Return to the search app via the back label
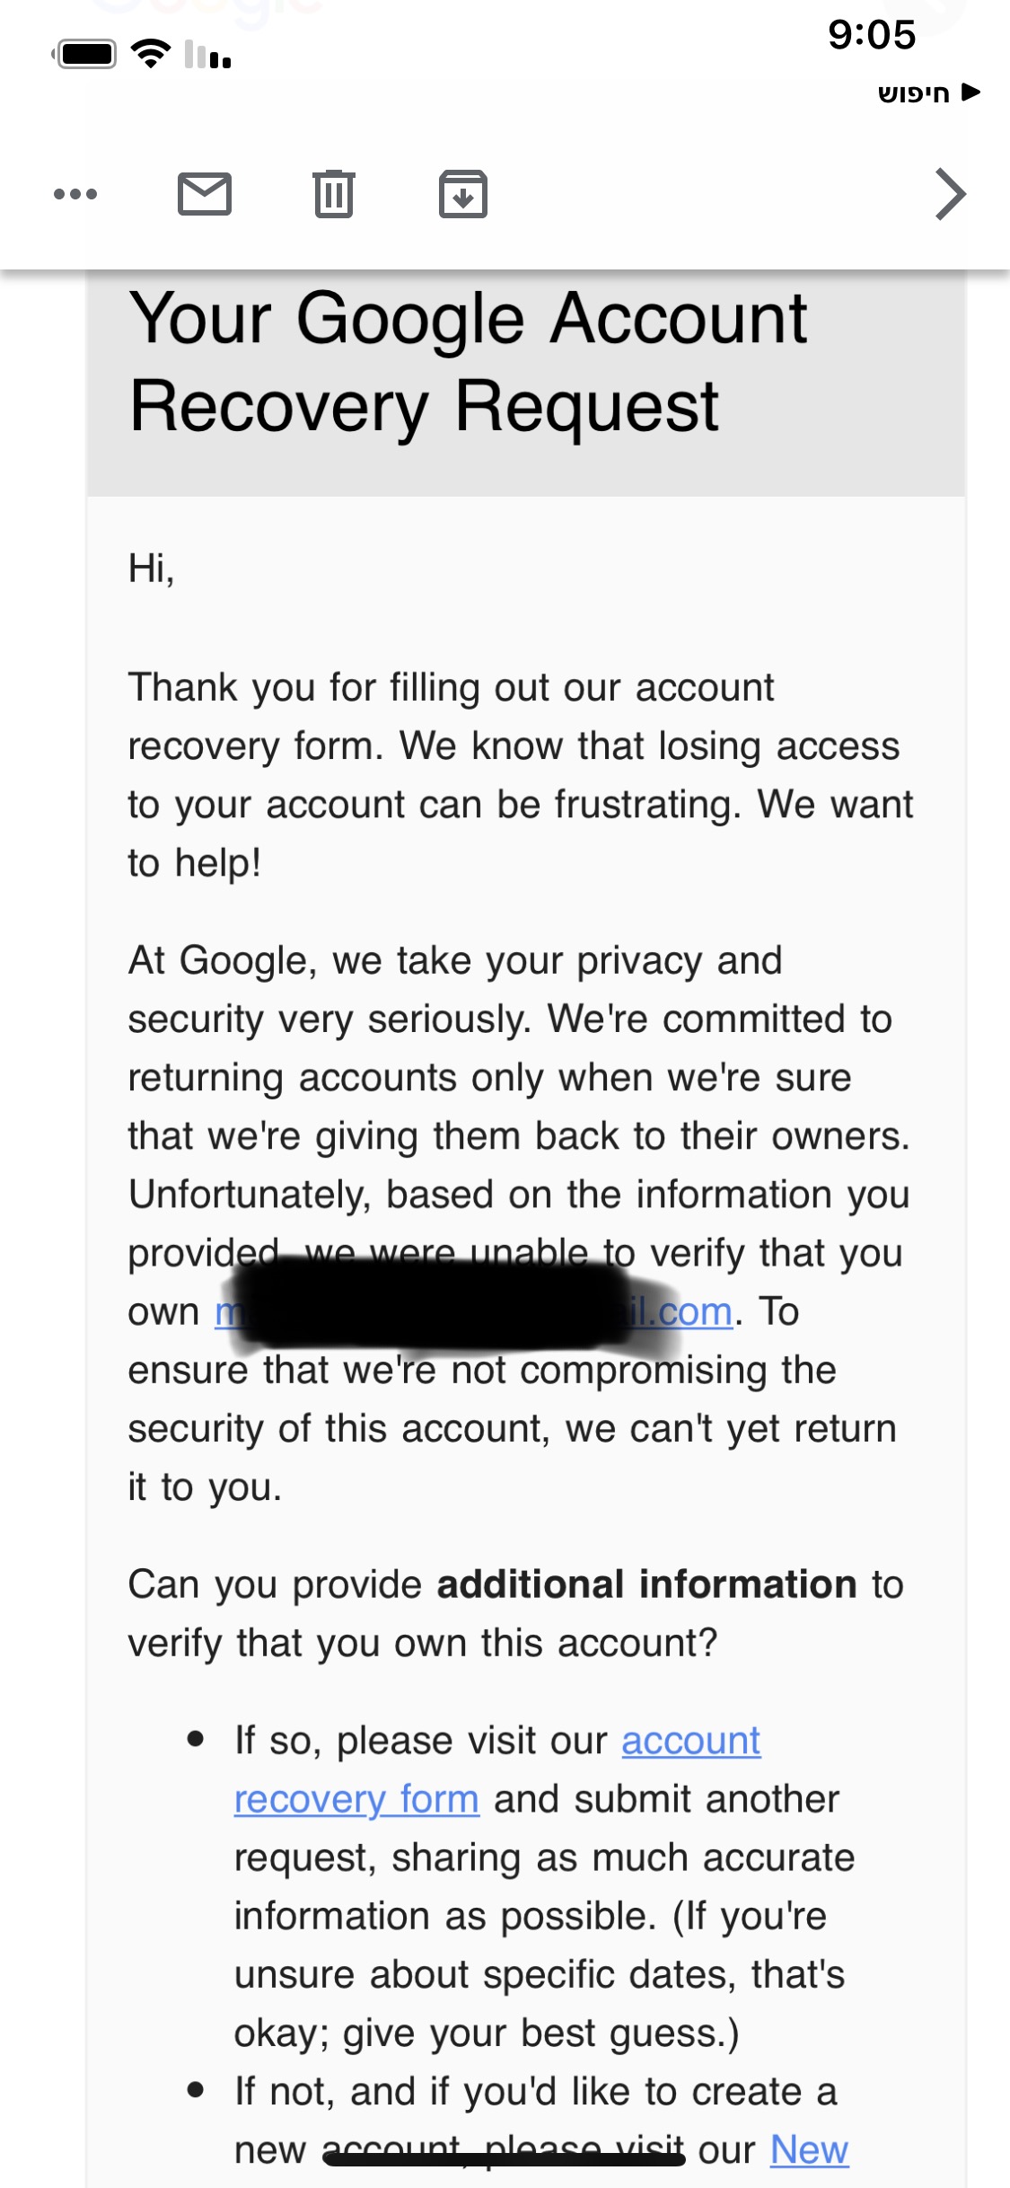1010x2188 pixels. [x=927, y=93]
